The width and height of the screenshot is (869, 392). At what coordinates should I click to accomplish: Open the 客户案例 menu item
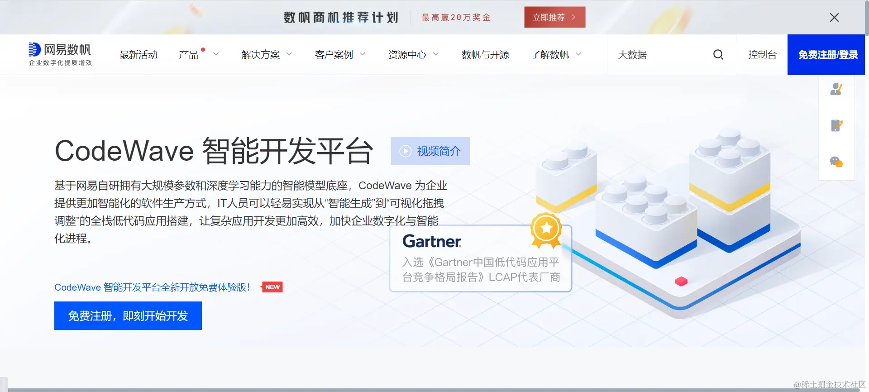(x=334, y=55)
